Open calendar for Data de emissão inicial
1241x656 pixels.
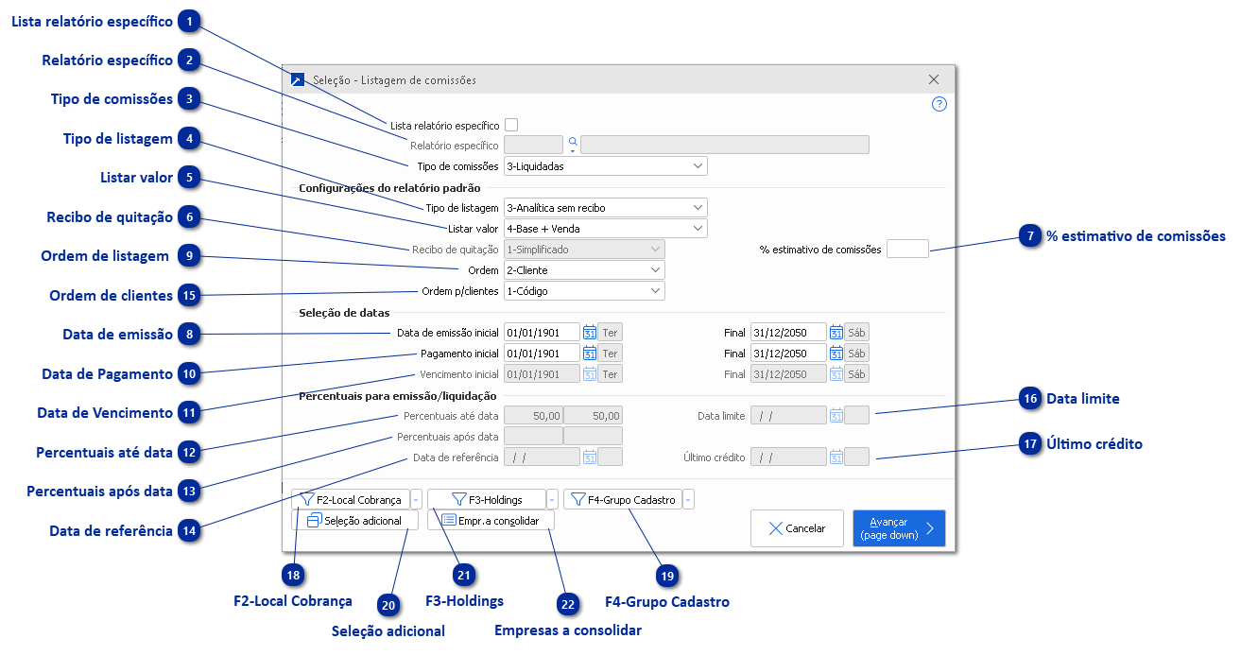click(589, 332)
